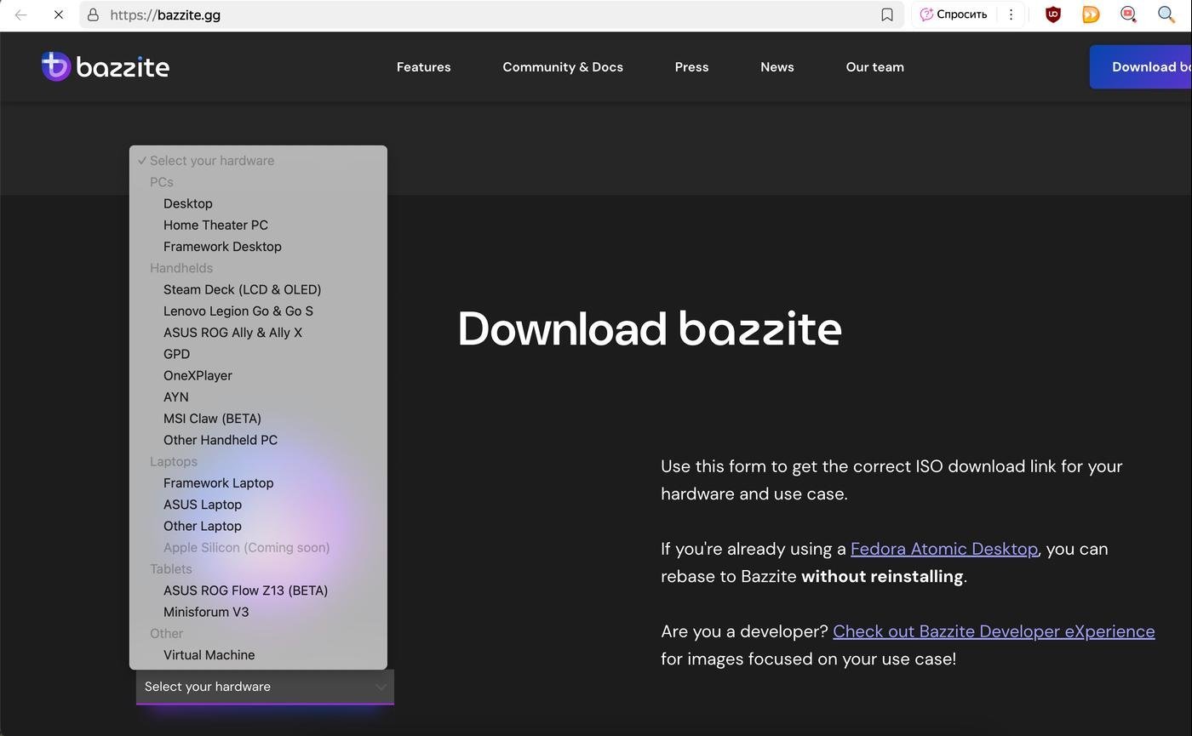1192x736 pixels.
Task: Select Other Handheld PC
Action: [x=258, y=440]
